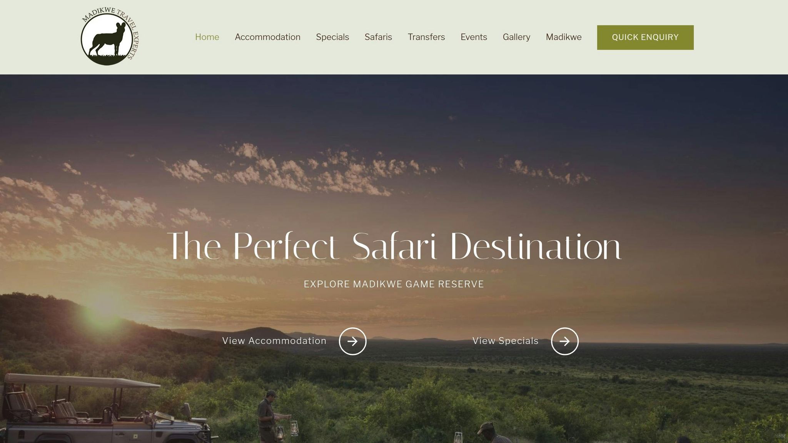Click The Perfect Safari Destination heading
This screenshot has width=788, height=443.
[x=394, y=246]
